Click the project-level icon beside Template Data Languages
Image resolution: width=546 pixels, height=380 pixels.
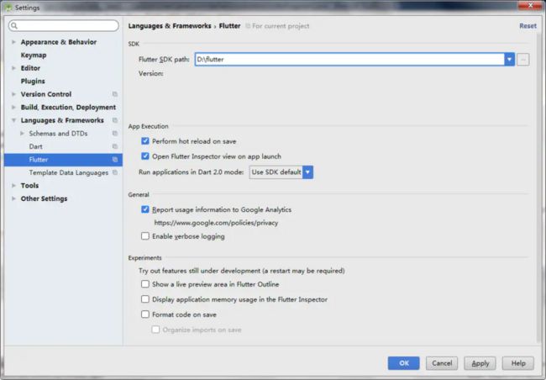[115, 172]
